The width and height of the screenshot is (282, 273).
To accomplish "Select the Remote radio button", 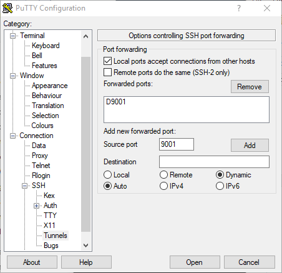I will (x=163, y=175).
